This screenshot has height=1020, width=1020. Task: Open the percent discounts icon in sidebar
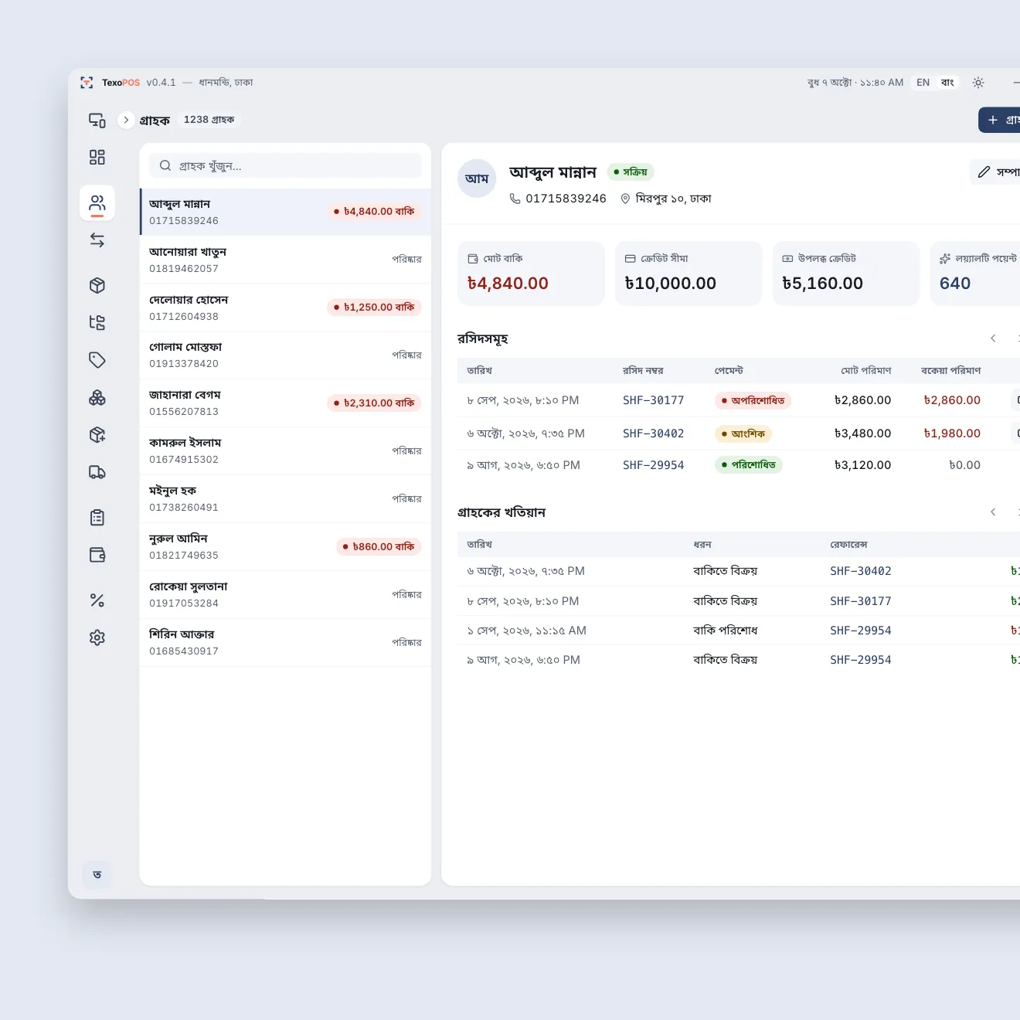(97, 600)
